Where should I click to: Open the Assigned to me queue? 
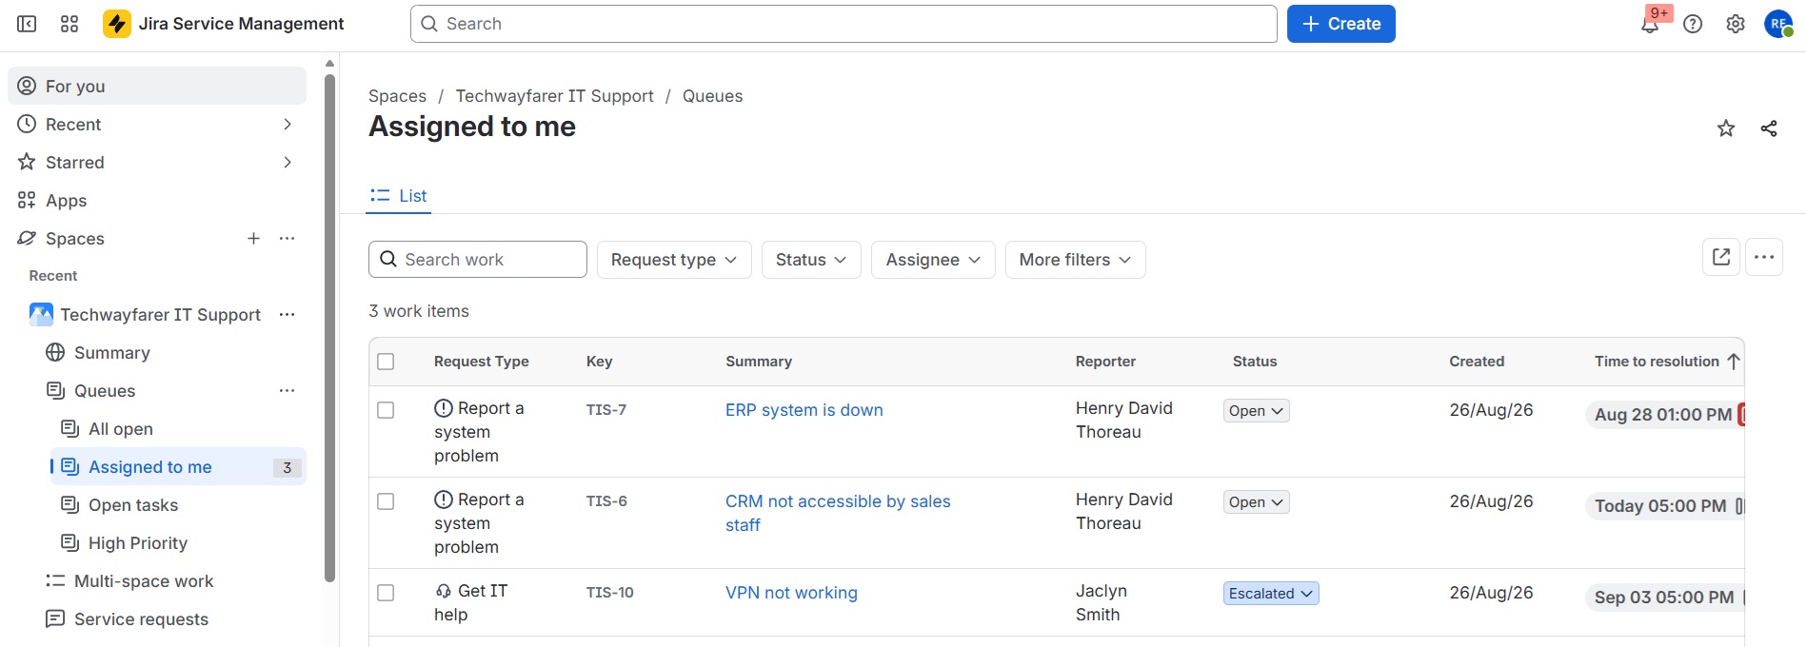tap(178, 466)
